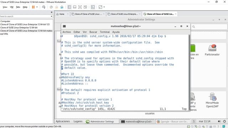Open the terminal Ayuda menu
The height and width of the screenshot is (128, 228).
click(x=116, y=32)
